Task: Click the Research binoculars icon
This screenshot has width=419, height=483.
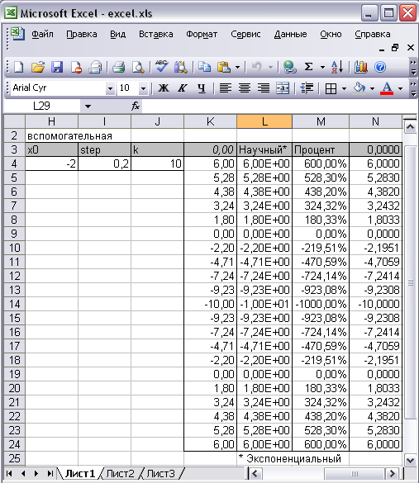Action: [181, 67]
